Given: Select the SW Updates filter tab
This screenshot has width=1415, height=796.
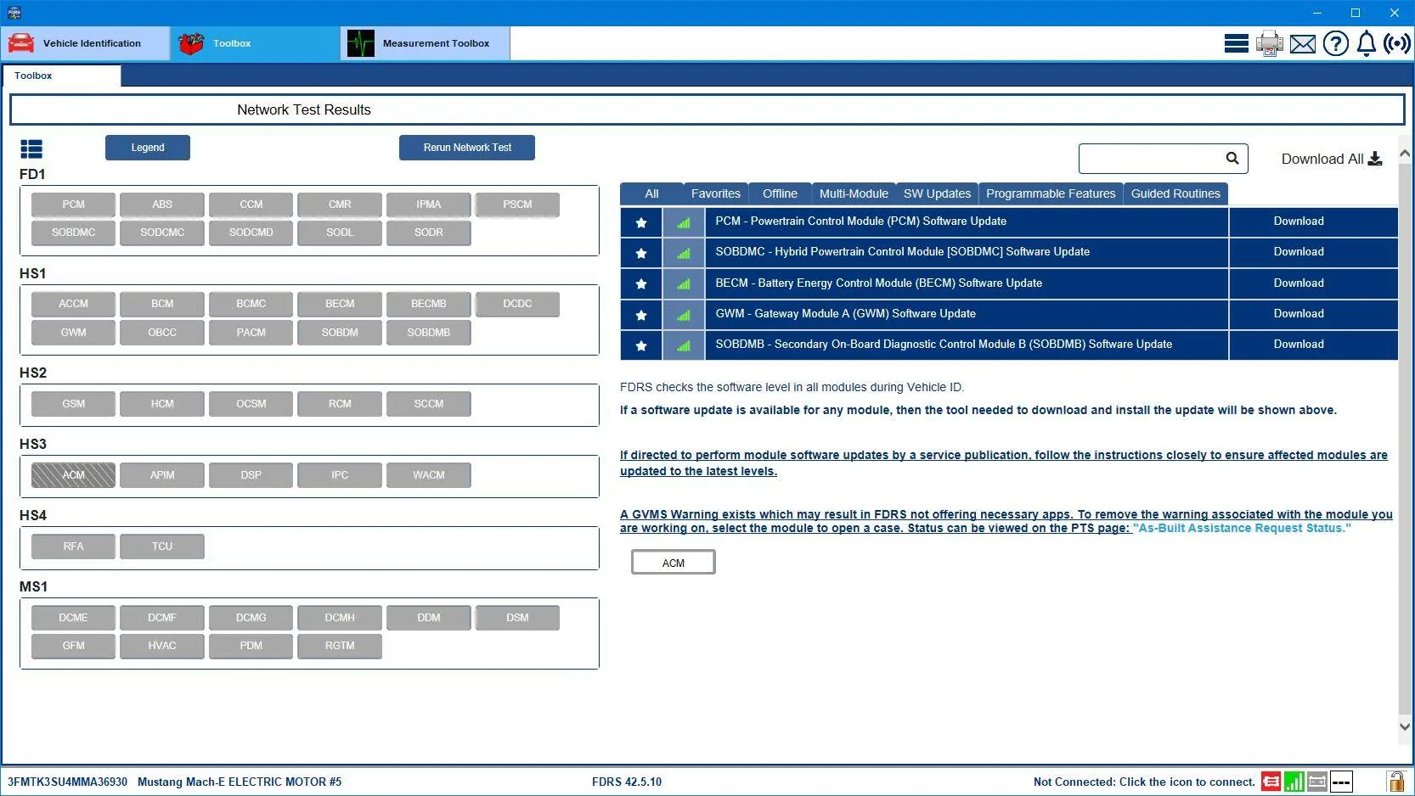Looking at the screenshot, I should [x=937, y=193].
